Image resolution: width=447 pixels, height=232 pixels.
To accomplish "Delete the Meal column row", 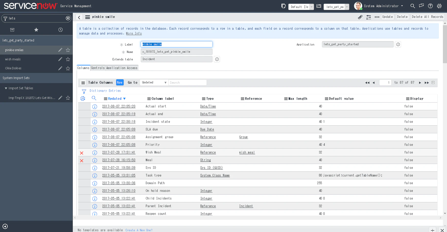I will point(82,161).
